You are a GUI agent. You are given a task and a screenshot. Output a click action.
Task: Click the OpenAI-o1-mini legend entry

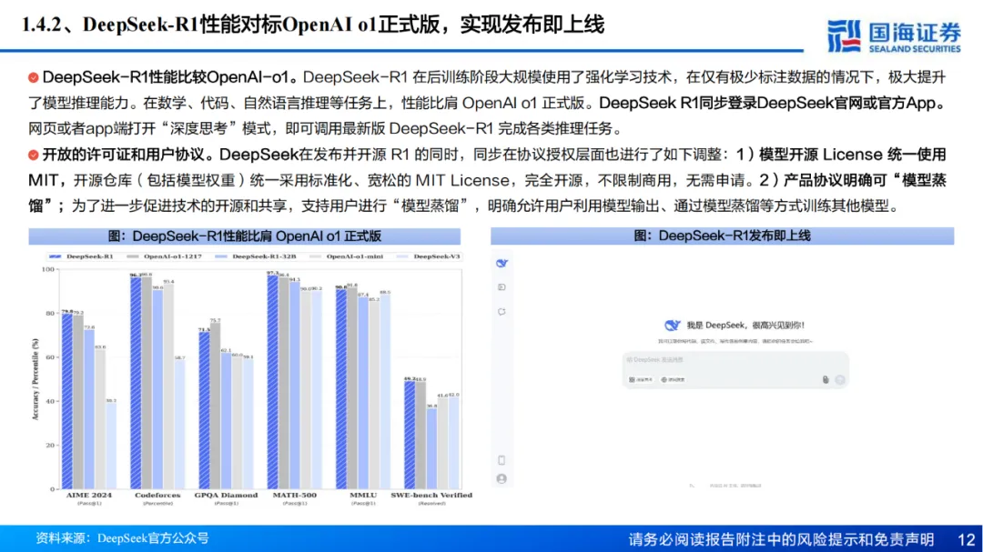click(346, 256)
